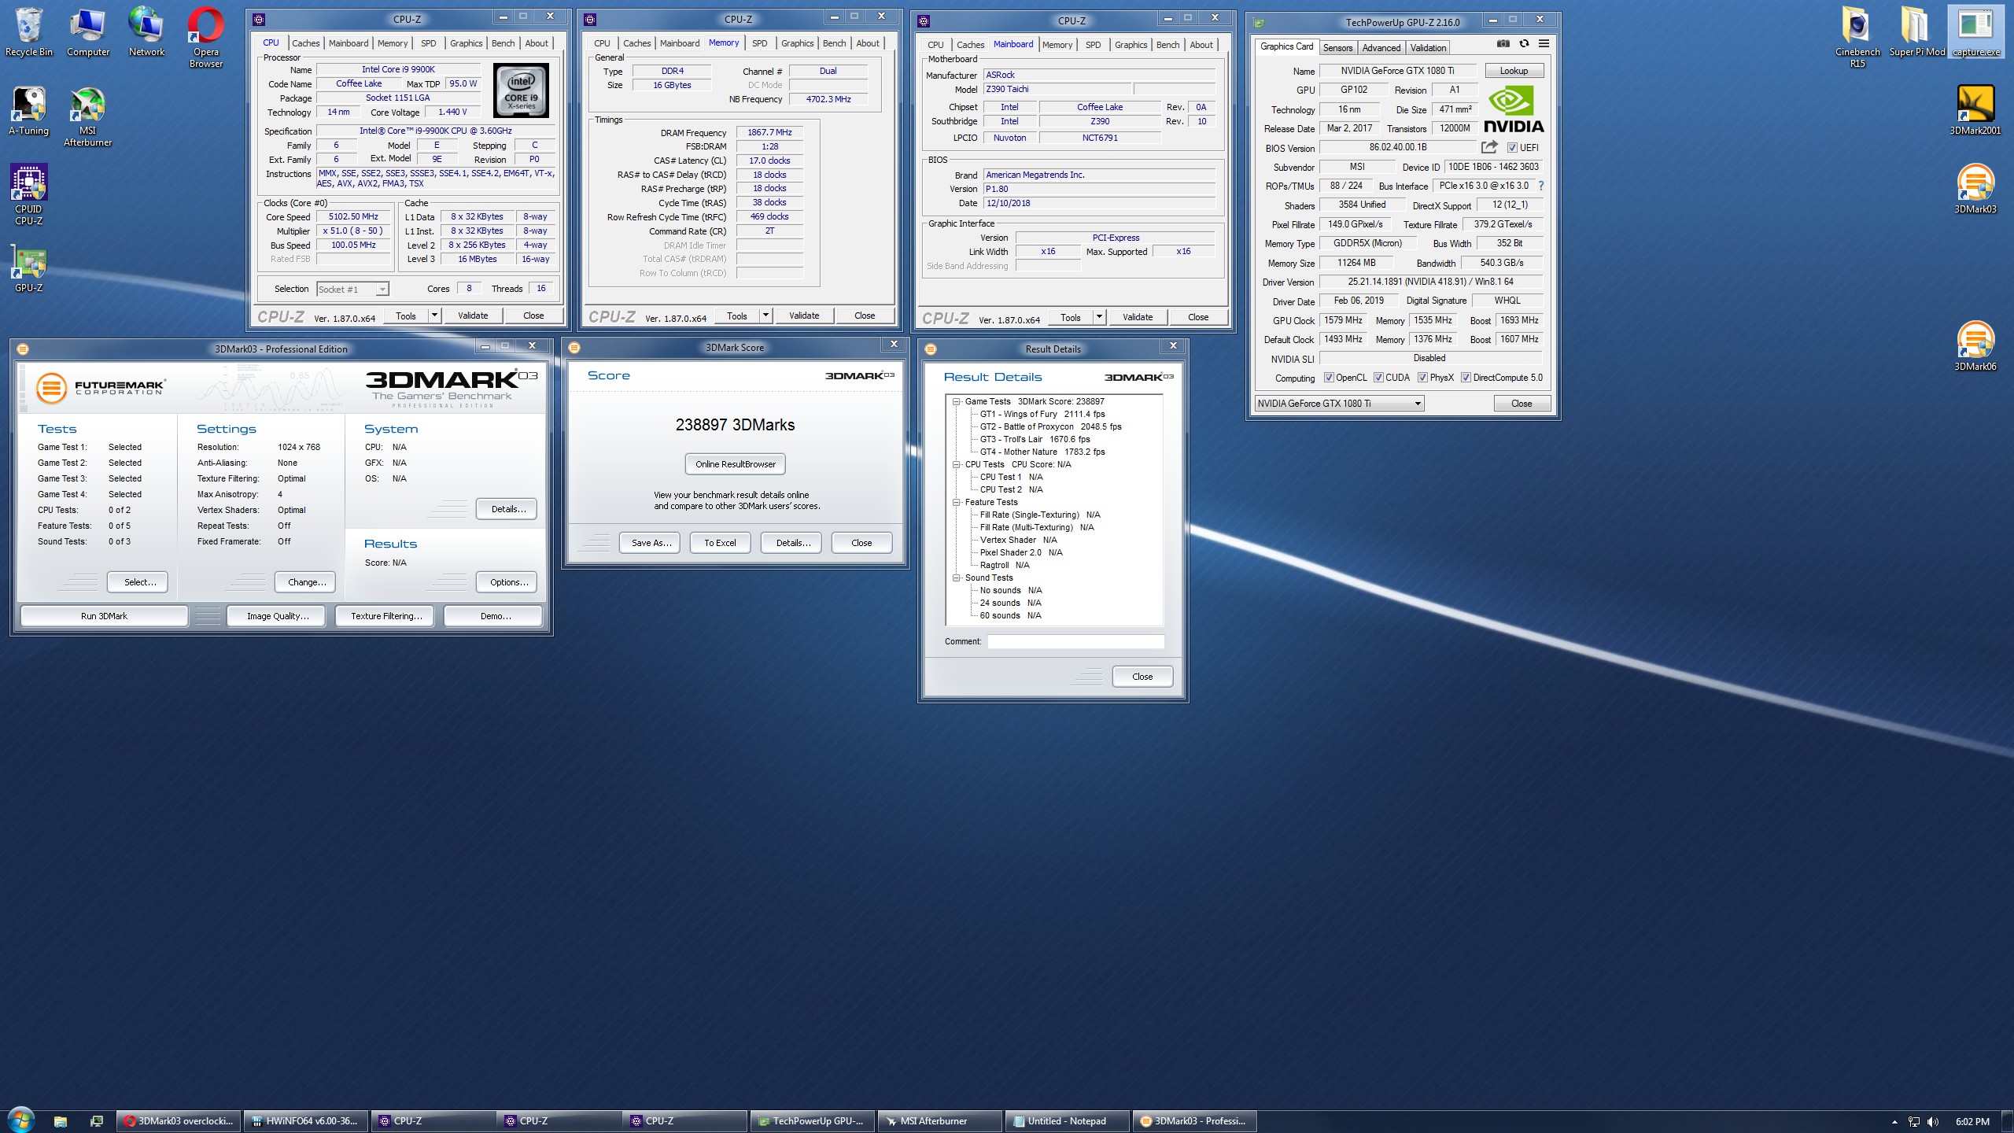
Task: Switch to the Advanced tab in GPU-Z
Action: [x=1381, y=47]
